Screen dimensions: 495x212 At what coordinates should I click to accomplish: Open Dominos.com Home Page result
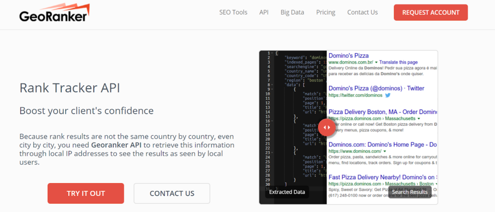coord(383,144)
